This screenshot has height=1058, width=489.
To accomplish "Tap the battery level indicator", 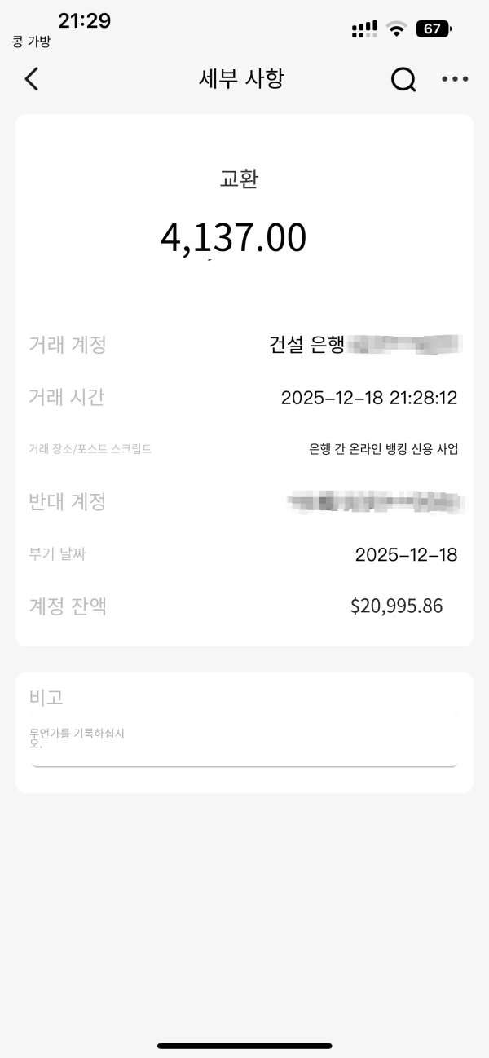I will pyautogui.click(x=434, y=29).
